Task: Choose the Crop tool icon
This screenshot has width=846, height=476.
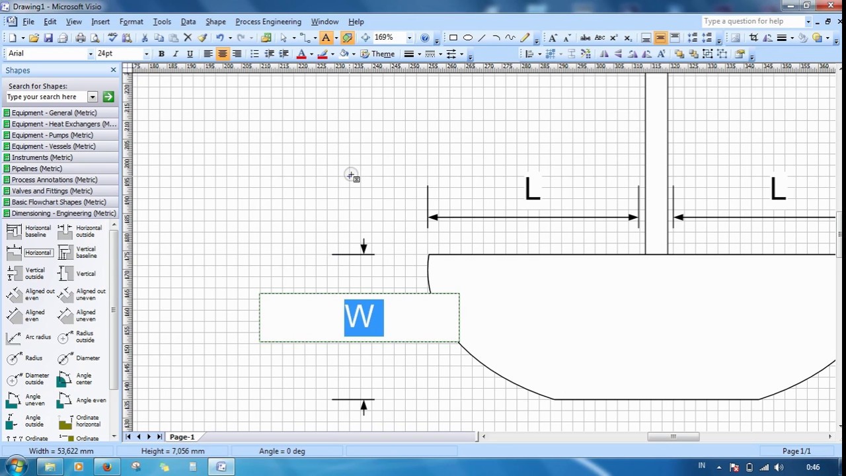Action: (753, 38)
